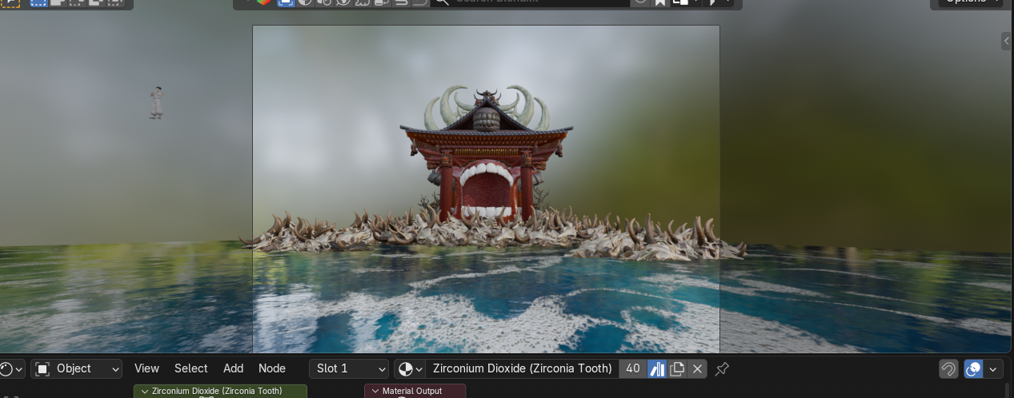Viewport: 1014px width, 398px height.
Task: Select the small character figure in the viewport
Action: 157,102
